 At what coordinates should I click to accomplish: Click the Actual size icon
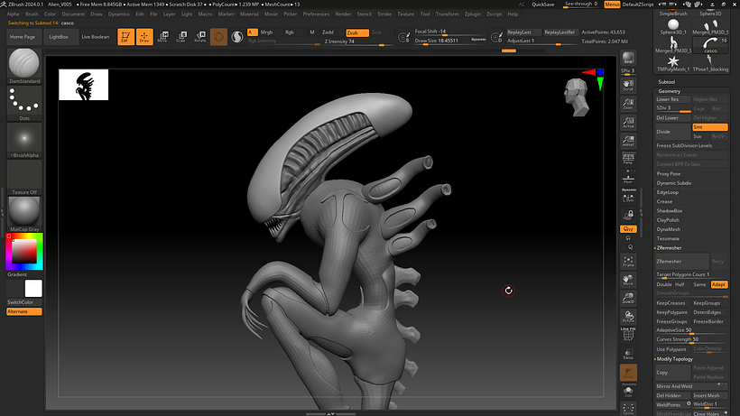628,122
